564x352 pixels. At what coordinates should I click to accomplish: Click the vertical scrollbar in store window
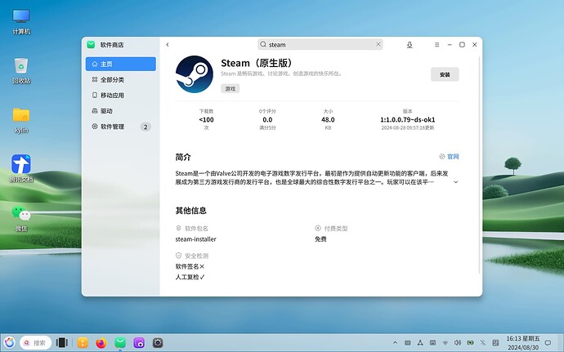tap(480, 166)
